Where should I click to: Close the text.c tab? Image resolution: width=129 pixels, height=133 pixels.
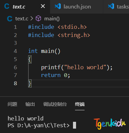[x=43, y=6]
